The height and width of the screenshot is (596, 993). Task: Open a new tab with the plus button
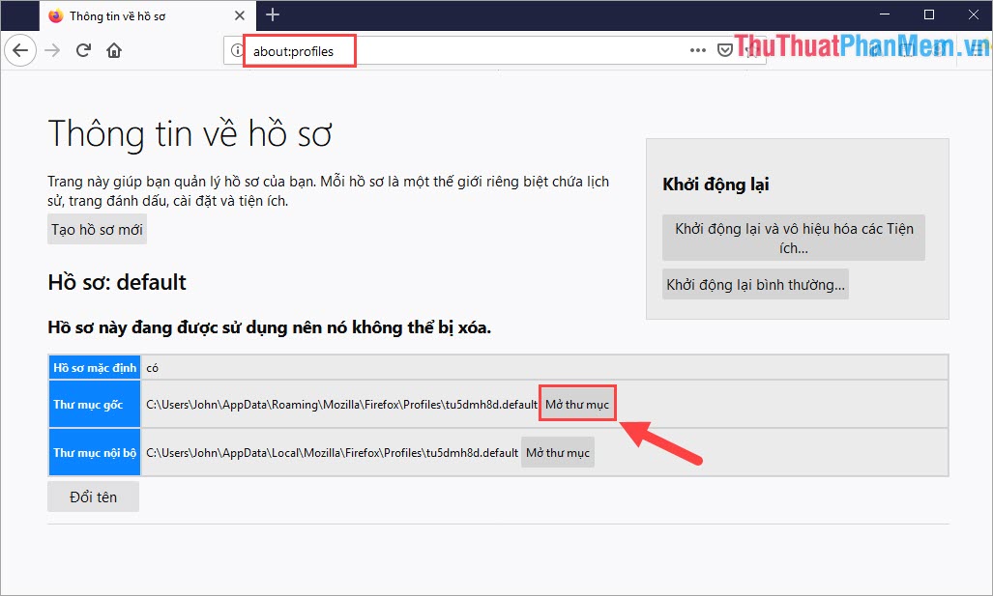point(272,15)
